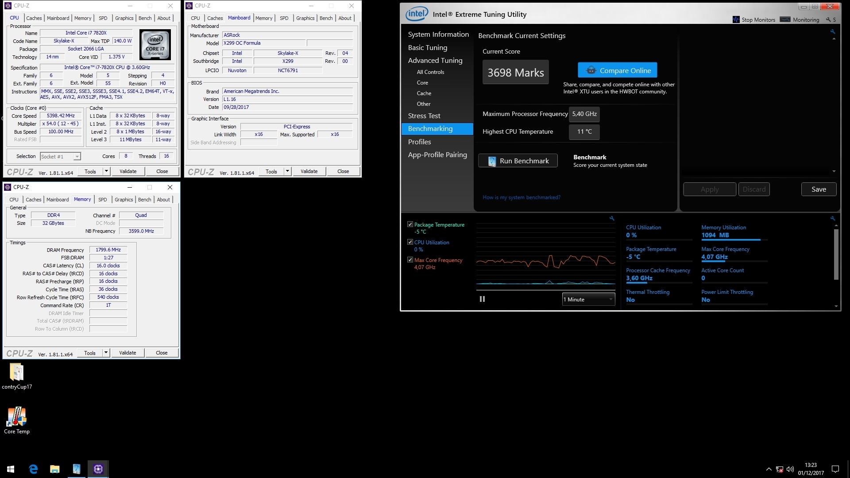This screenshot has height=478, width=850.
Task: Show hidden system tray icons
Action: pos(769,469)
